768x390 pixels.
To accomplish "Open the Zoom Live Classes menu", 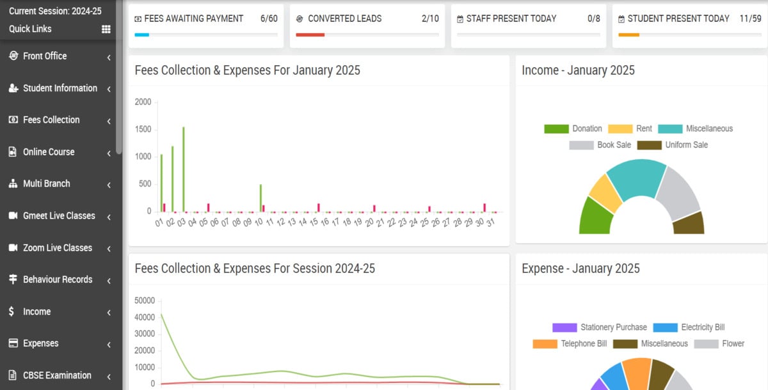I will (x=57, y=248).
